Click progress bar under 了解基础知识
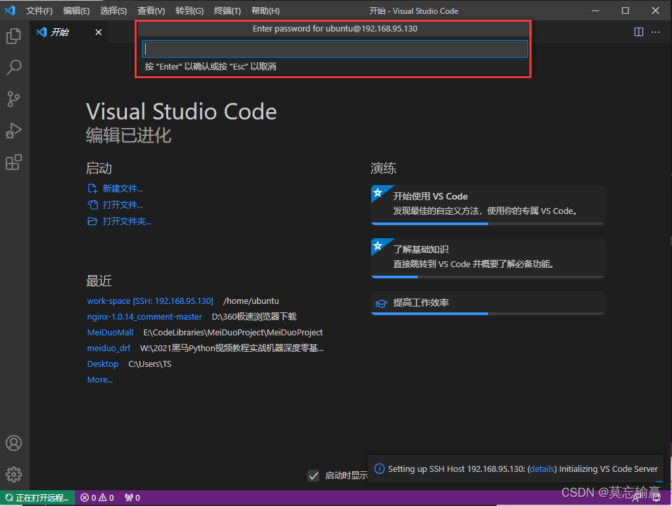The height and width of the screenshot is (506, 672). [x=487, y=276]
